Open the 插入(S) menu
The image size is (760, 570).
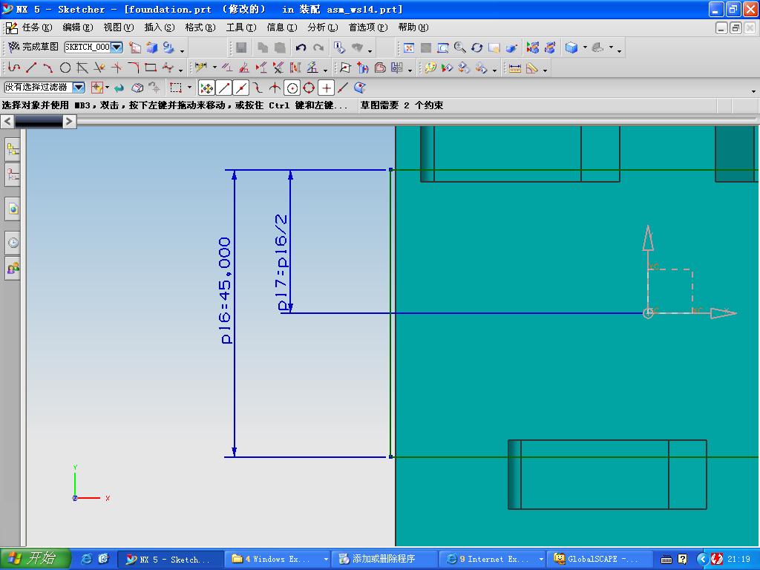tap(160, 27)
